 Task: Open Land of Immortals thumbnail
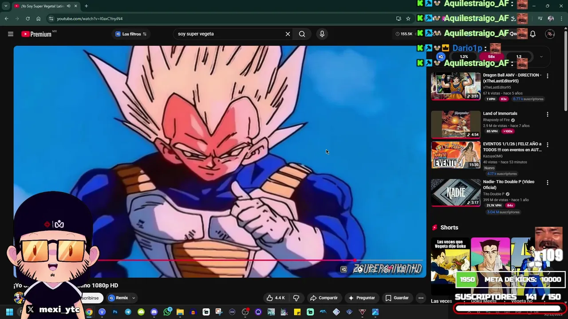(456, 124)
